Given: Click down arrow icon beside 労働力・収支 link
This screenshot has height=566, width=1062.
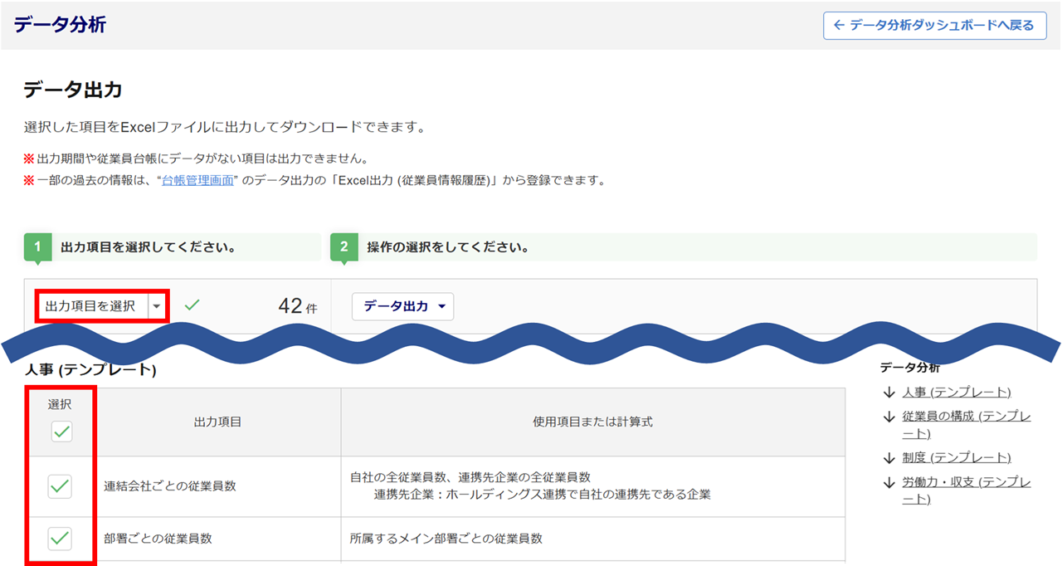Looking at the screenshot, I should point(889,482).
